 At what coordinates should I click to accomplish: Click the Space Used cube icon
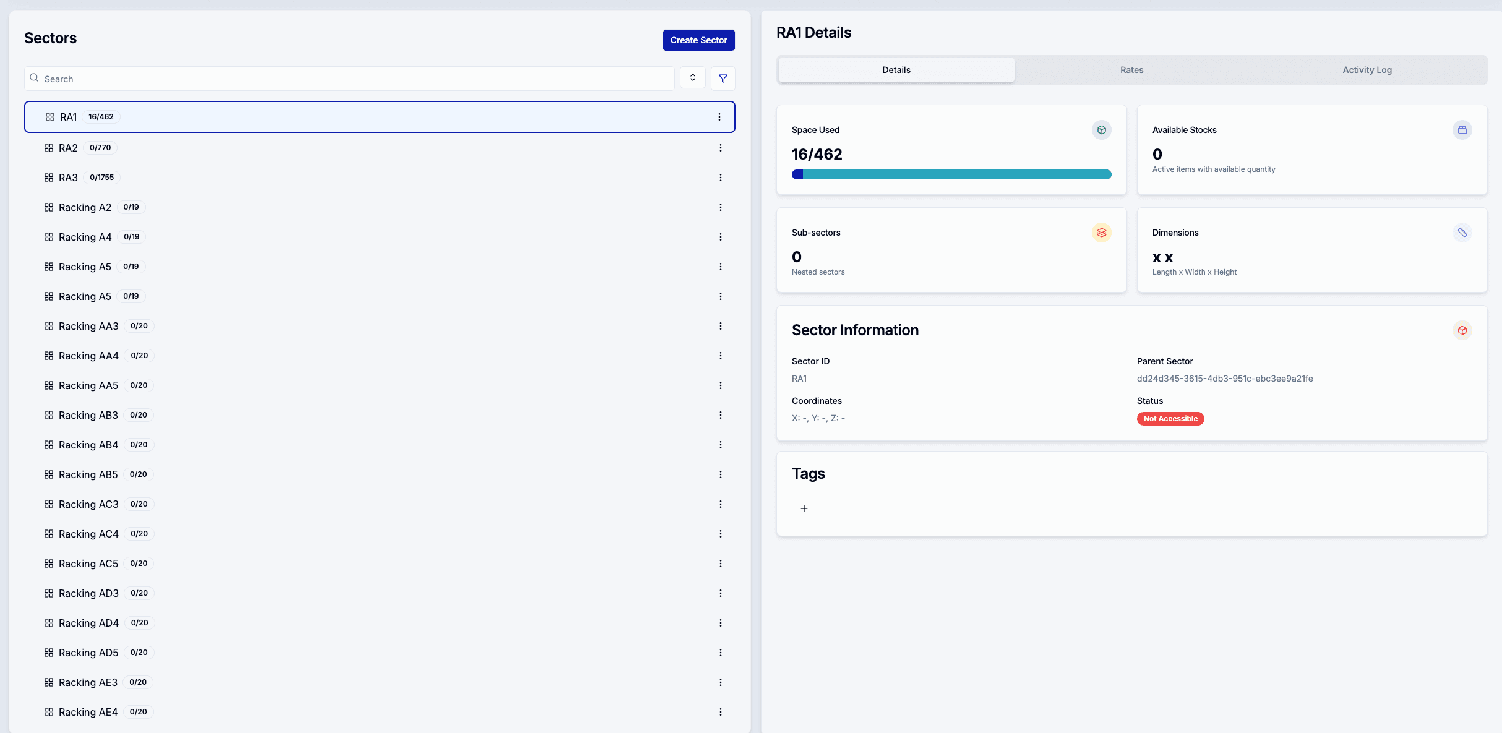pos(1101,130)
